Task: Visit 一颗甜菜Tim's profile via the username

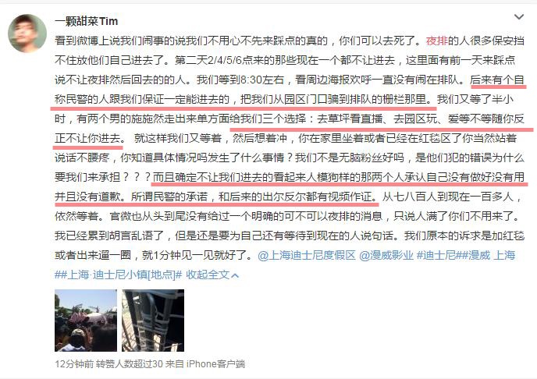Action: point(87,21)
